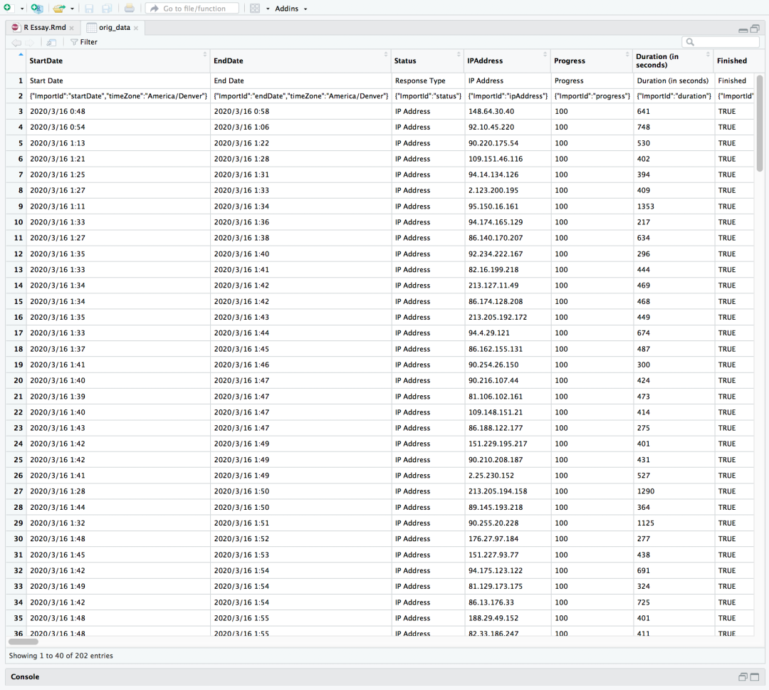Click the row index sort arrow

tap(21, 54)
